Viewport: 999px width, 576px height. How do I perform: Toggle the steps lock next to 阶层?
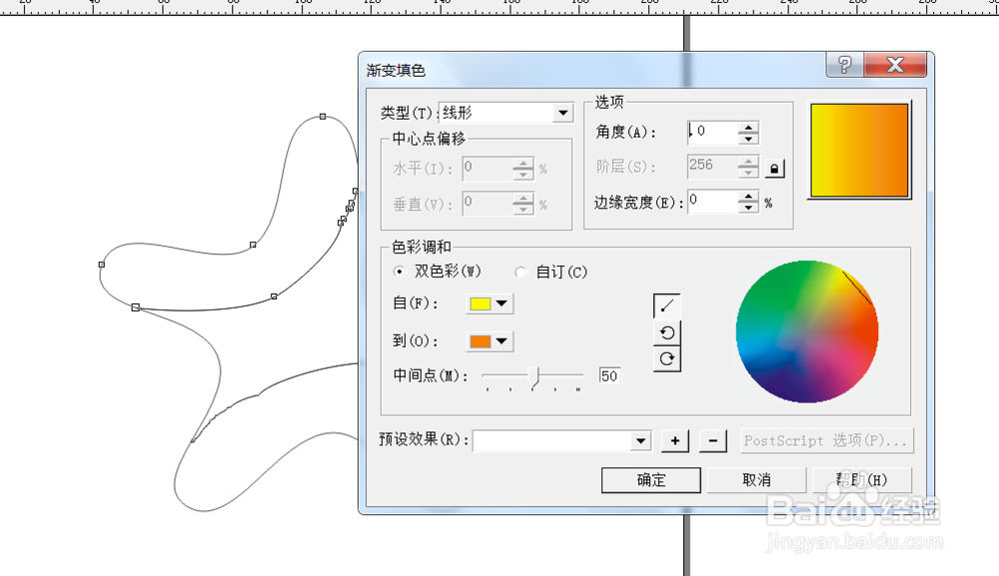point(775,168)
